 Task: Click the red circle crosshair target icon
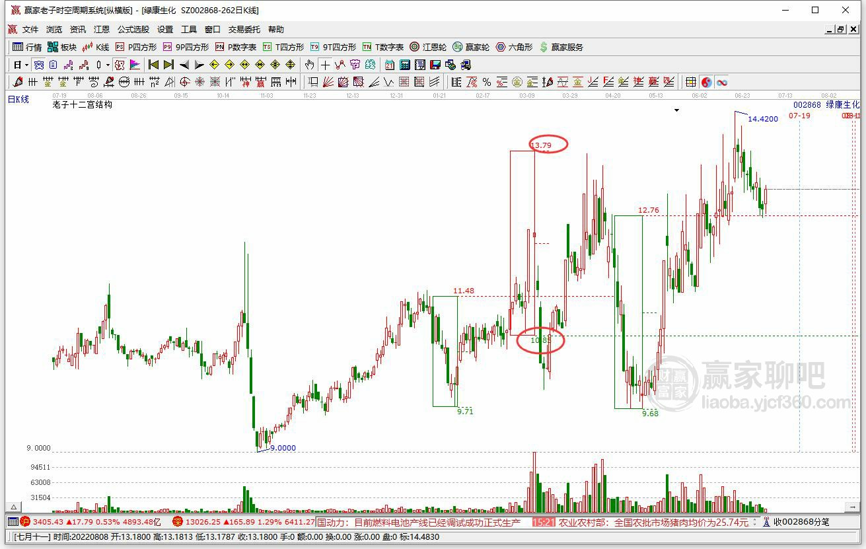(184, 82)
